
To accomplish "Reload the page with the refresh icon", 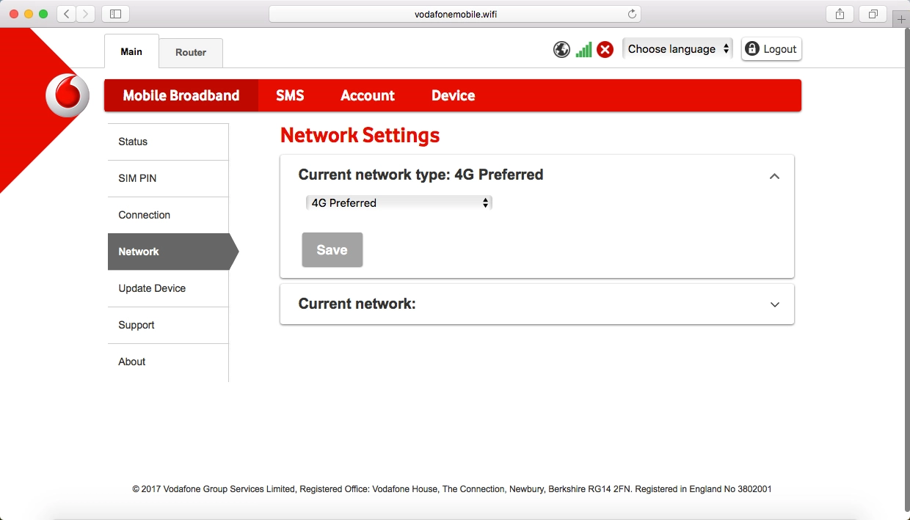I will tap(632, 14).
